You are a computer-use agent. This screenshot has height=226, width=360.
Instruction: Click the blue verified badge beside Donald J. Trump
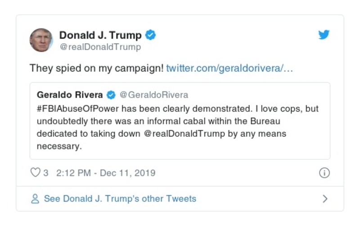[x=151, y=35]
